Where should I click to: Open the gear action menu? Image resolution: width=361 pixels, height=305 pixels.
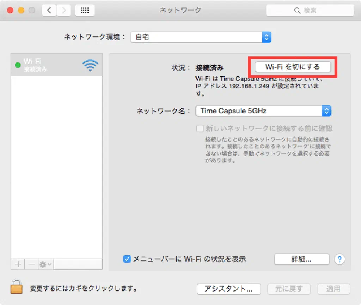coord(45,264)
